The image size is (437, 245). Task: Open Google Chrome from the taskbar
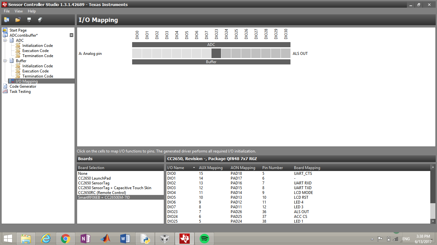[66, 239]
